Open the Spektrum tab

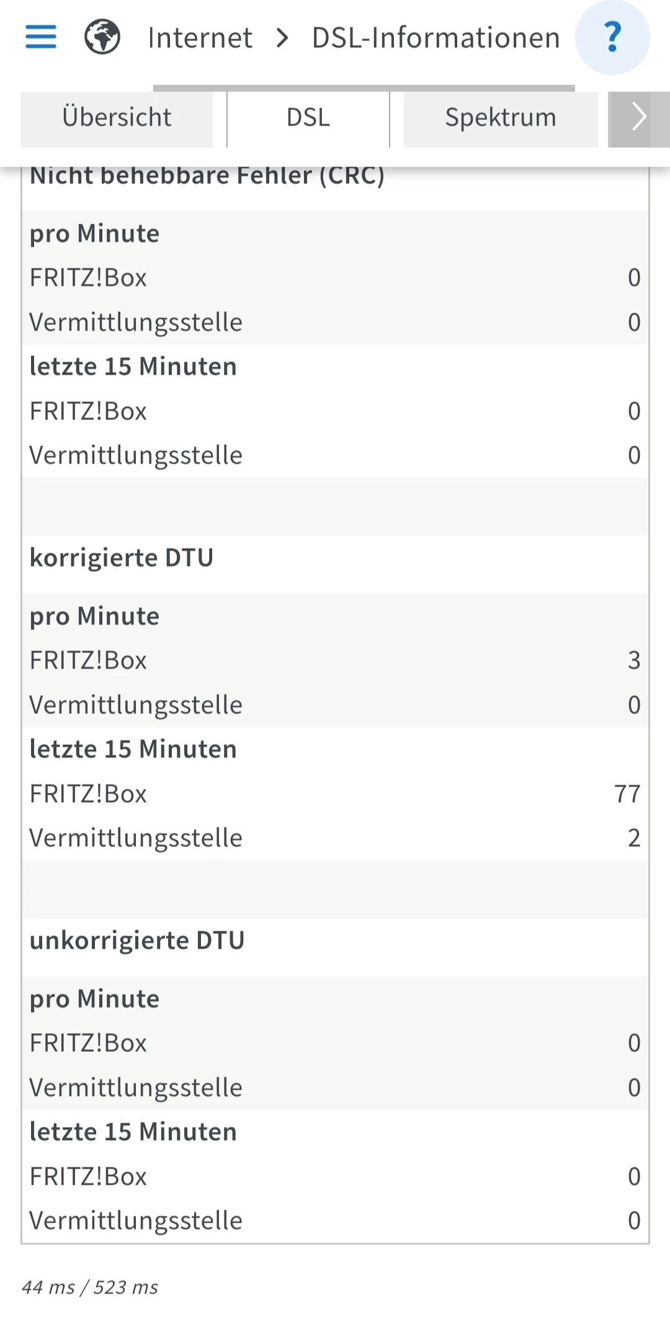click(501, 118)
